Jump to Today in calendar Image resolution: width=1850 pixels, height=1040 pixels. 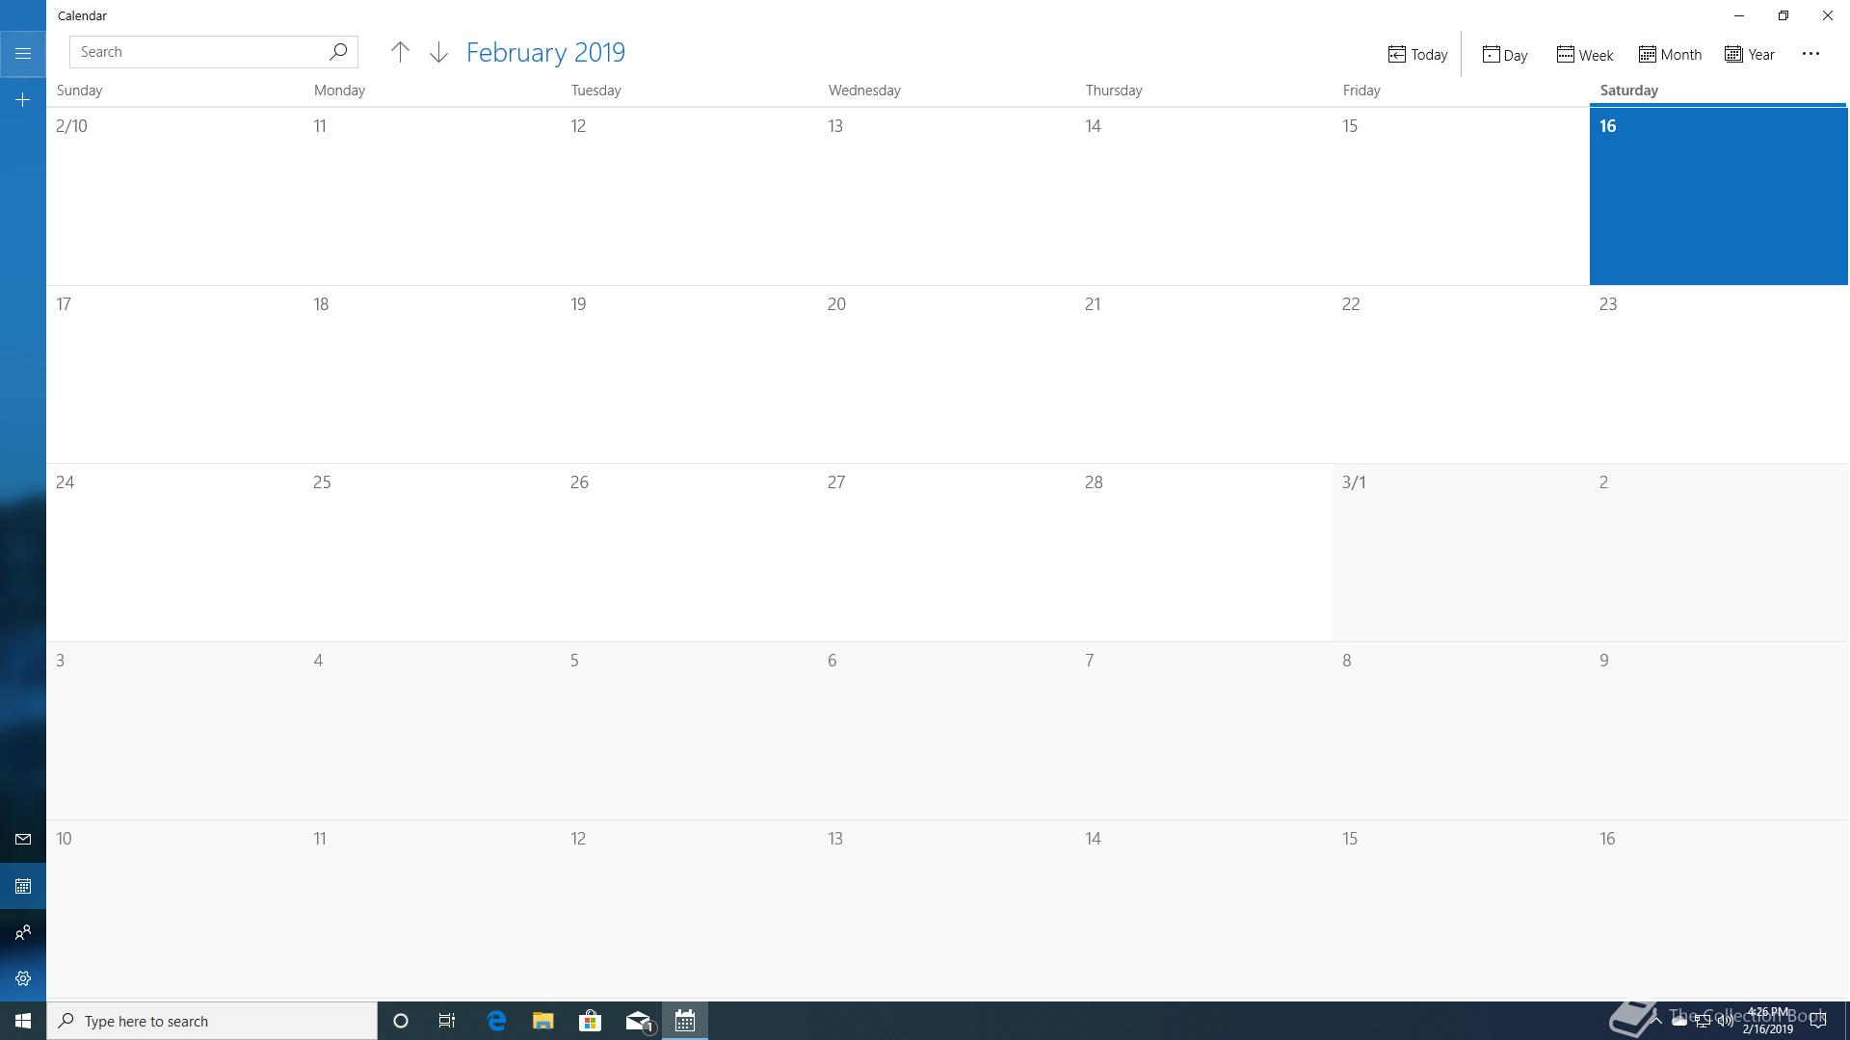click(1417, 55)
